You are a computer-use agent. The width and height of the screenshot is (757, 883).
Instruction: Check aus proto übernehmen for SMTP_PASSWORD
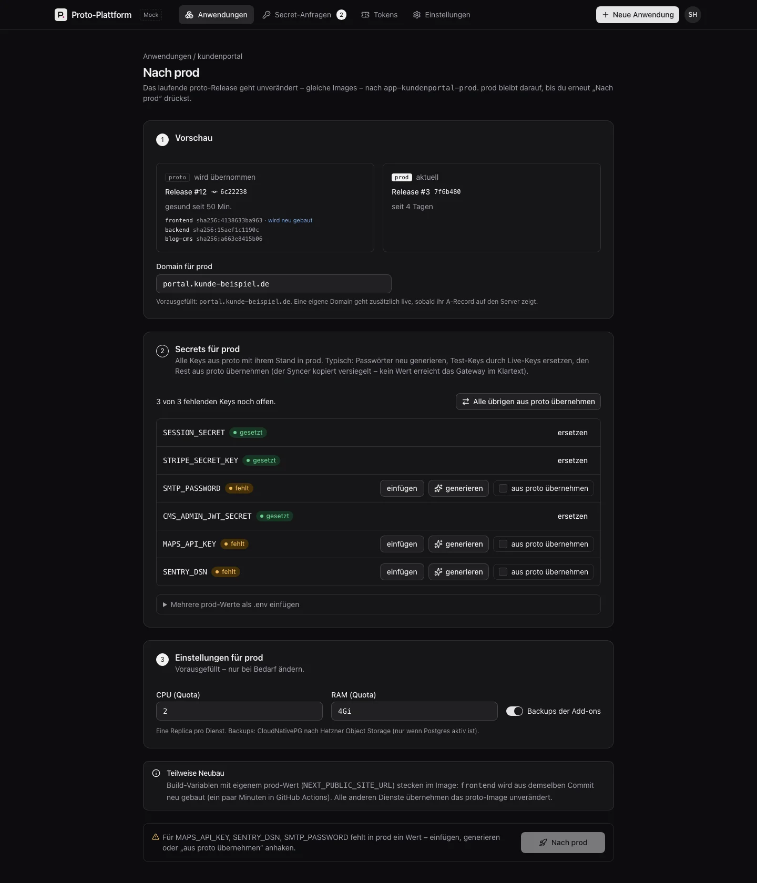[503, 488]
